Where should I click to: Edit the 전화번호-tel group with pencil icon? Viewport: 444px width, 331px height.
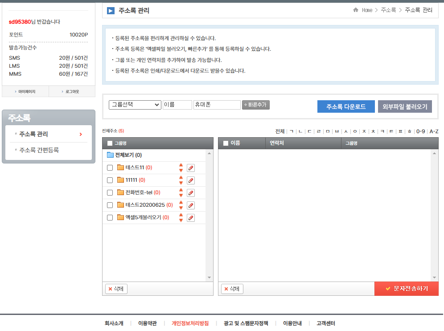pos(191,193)
